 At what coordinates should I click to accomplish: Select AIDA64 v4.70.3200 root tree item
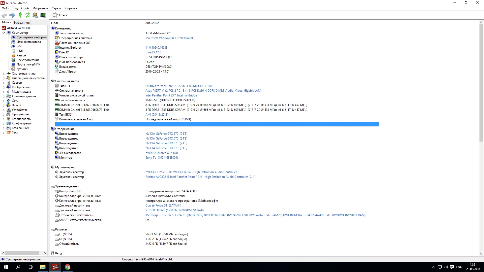(x=19, y=28)
